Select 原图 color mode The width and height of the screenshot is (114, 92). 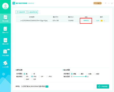(x=72, y=74)
